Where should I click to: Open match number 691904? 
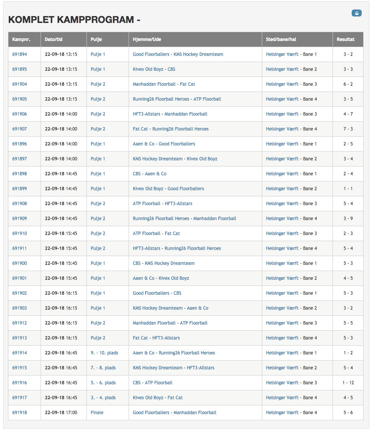click(x=20, y=84)
